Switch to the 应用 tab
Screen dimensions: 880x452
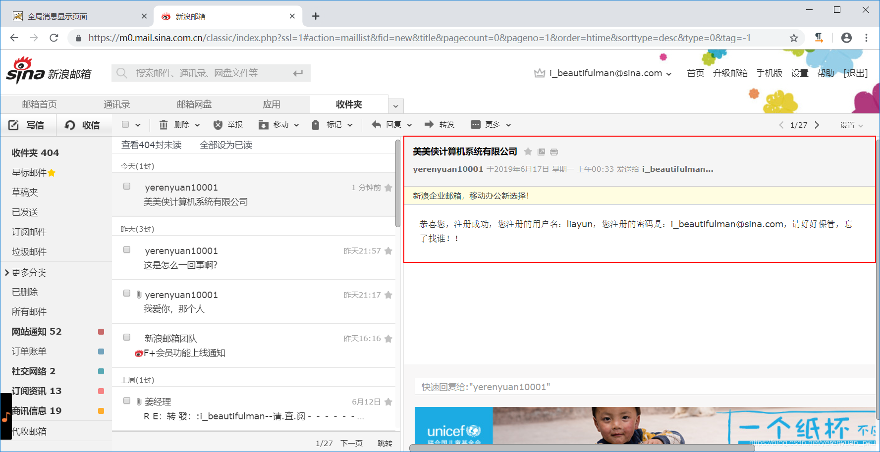pyautogui.click(x=272, y=104)
